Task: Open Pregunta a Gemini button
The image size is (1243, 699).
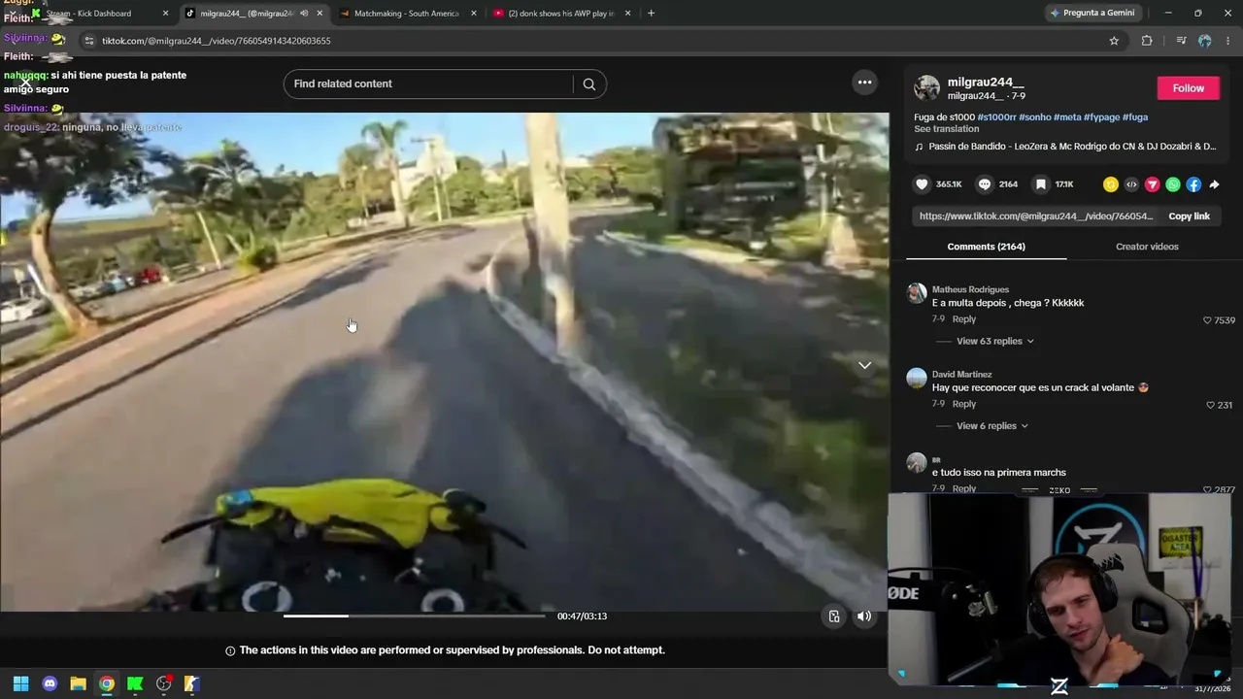Action: [1092, 14]
